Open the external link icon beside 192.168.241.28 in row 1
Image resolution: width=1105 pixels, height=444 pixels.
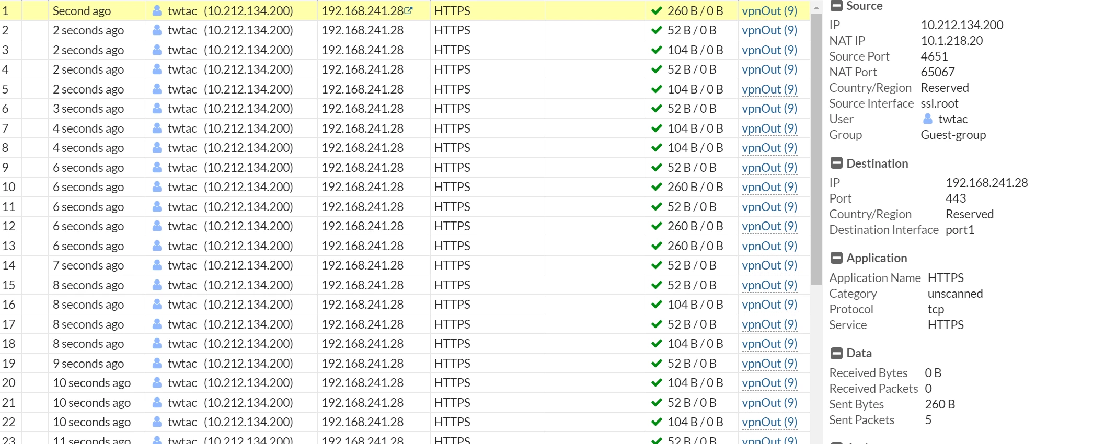408,10
